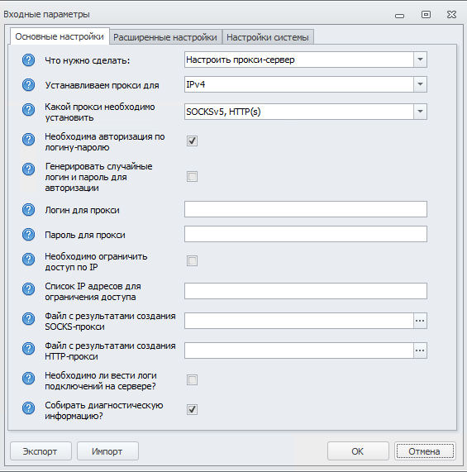Switch to 'Расширенные настройки' tab

[x=165, y=37]
